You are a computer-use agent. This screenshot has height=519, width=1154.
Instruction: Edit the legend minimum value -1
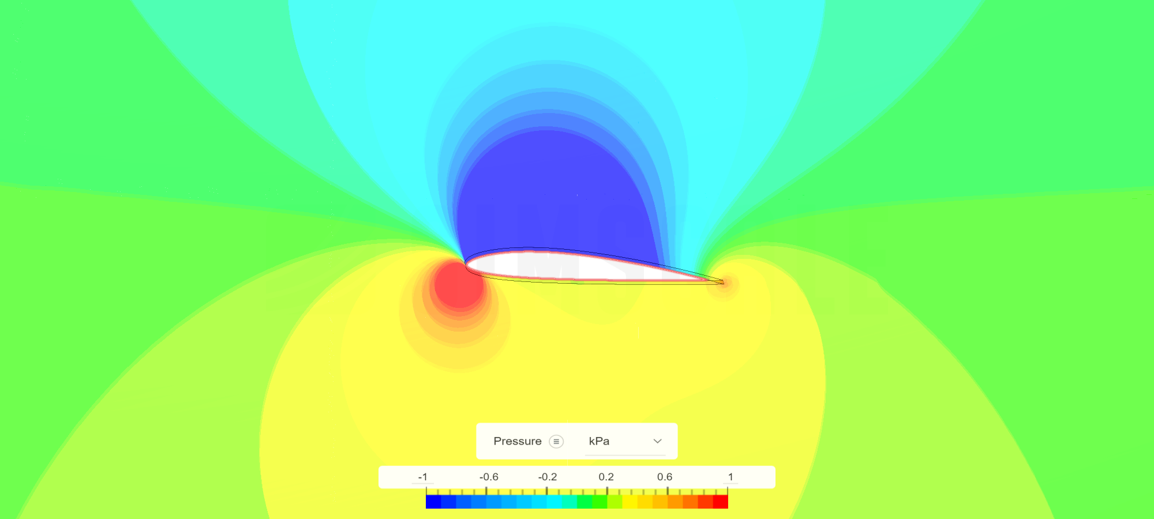coord(423,477)
